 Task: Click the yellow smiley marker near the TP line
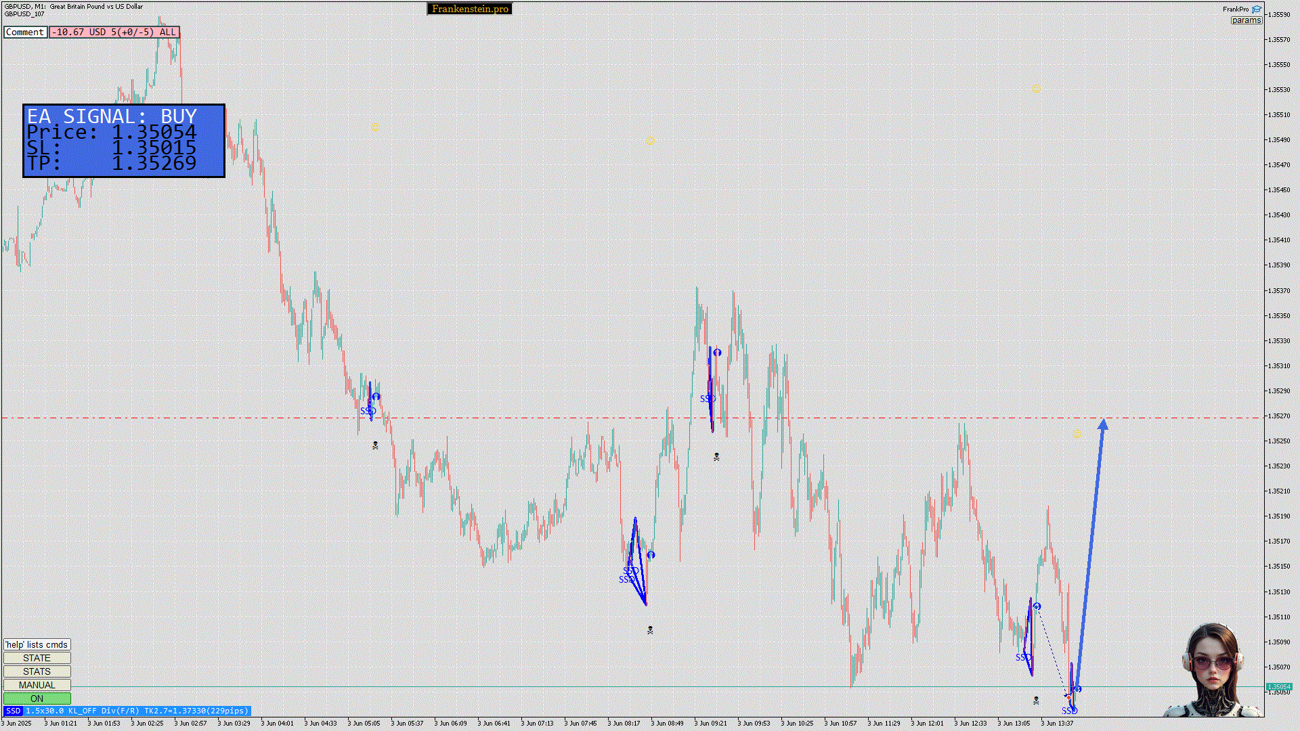[1077, 435]
